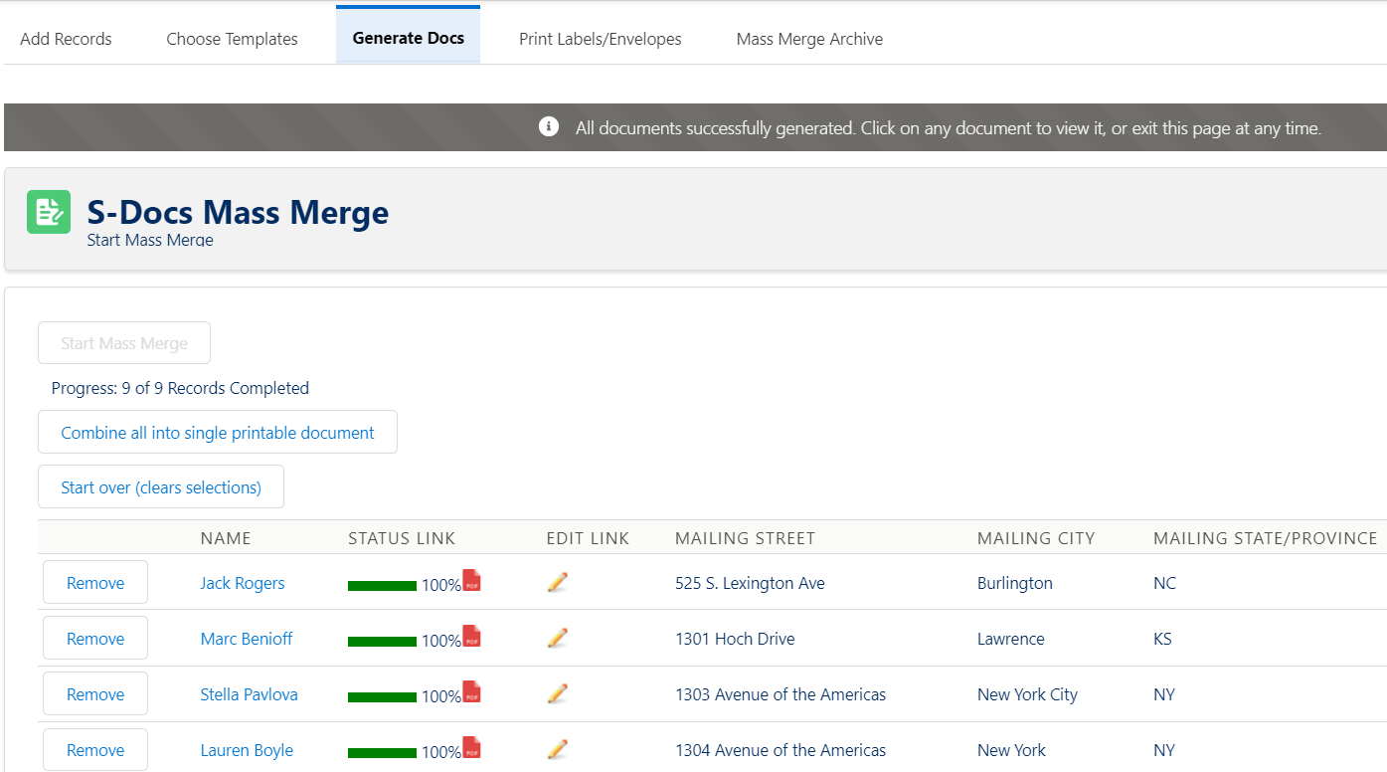This screenshot has width=1387, height=772.
Task: Click the MAILING STATE/PROVINCE column header
Action: click(x=1265, y=538)
